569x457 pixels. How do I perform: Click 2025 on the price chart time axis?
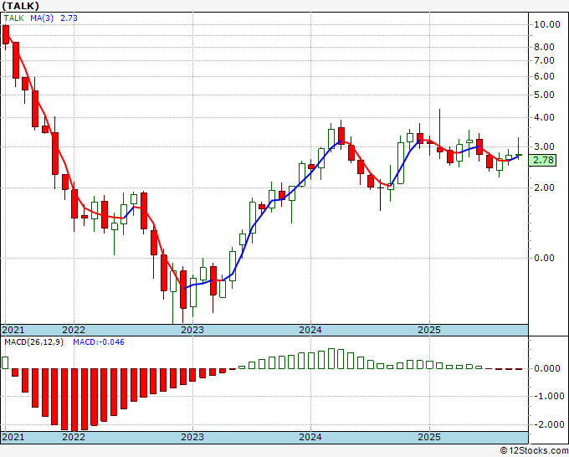(x=429, y=330)
